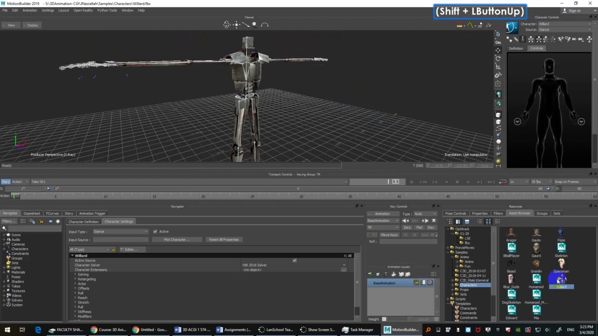Switch to the Definition tab in Character Controls

coord(516,49)
